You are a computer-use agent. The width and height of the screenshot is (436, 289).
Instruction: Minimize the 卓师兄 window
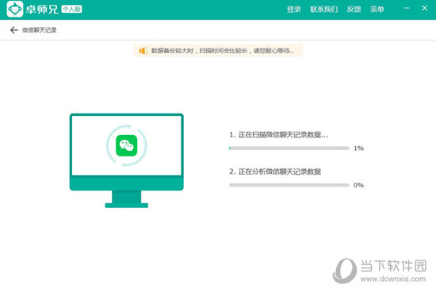[x=407, y=9]
